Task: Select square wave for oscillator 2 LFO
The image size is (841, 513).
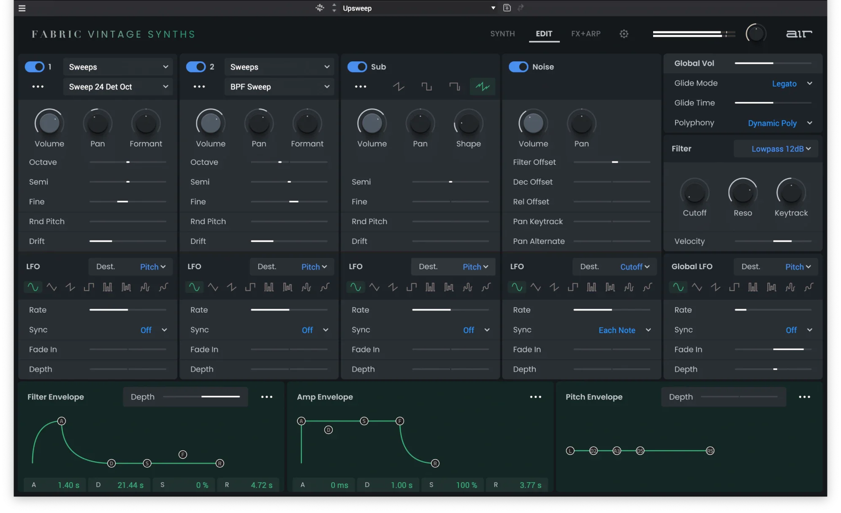Action: 250,287
